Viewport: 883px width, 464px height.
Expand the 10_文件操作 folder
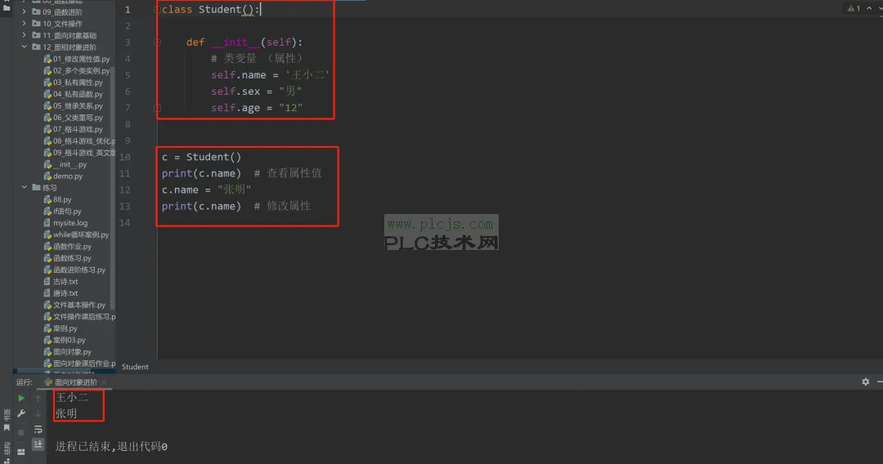25,24
